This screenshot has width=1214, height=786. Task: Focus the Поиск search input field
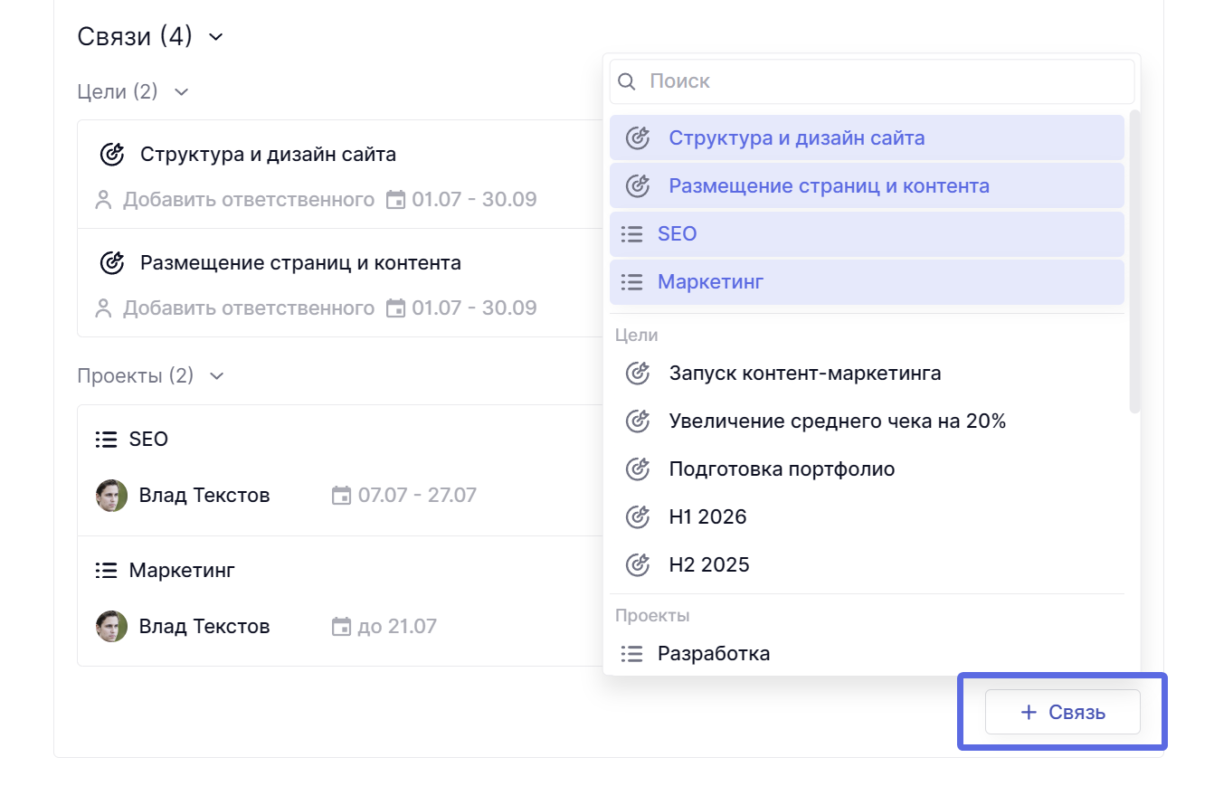click(x=882, y=81)
